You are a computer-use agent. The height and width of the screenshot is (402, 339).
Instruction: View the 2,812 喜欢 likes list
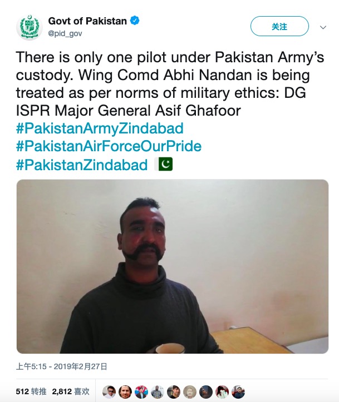tap(70, 391)
